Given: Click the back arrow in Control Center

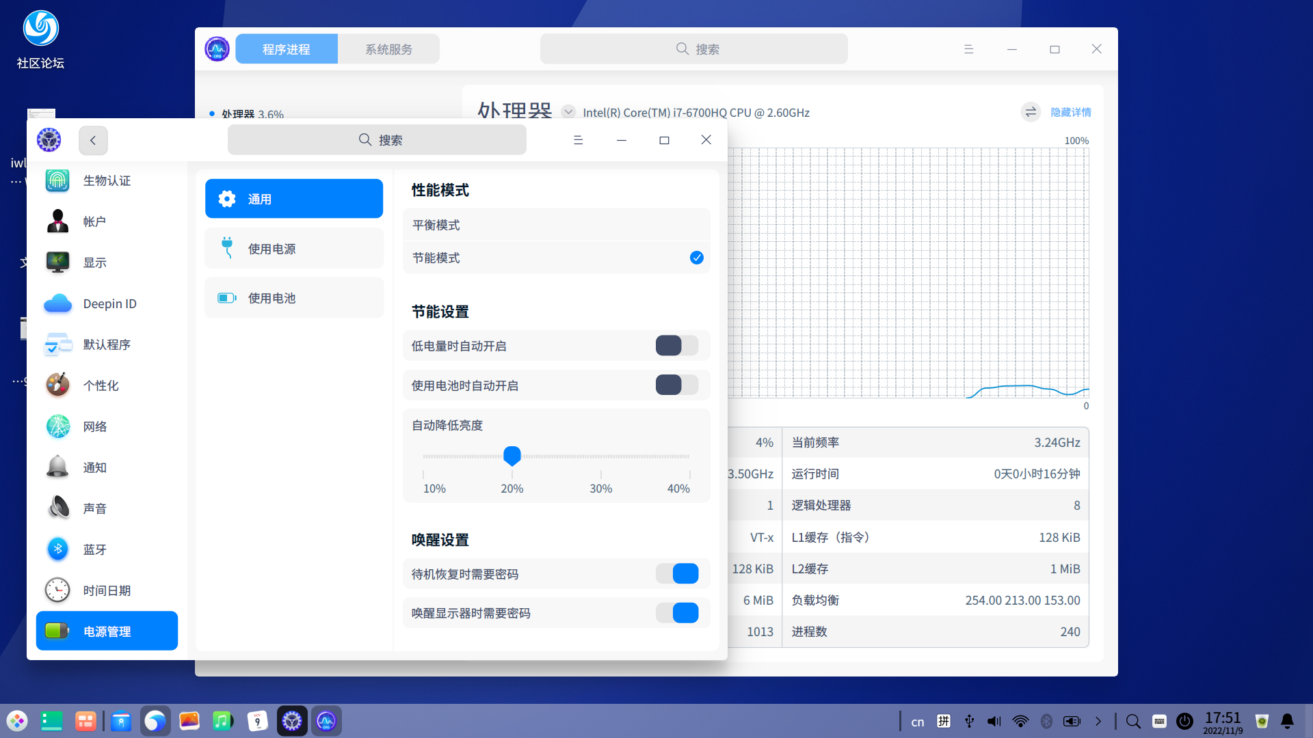Looking at the screenshot, I should 93,140.
